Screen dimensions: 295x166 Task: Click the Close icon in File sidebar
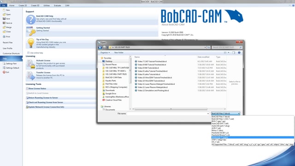click(x=4, y=32)
